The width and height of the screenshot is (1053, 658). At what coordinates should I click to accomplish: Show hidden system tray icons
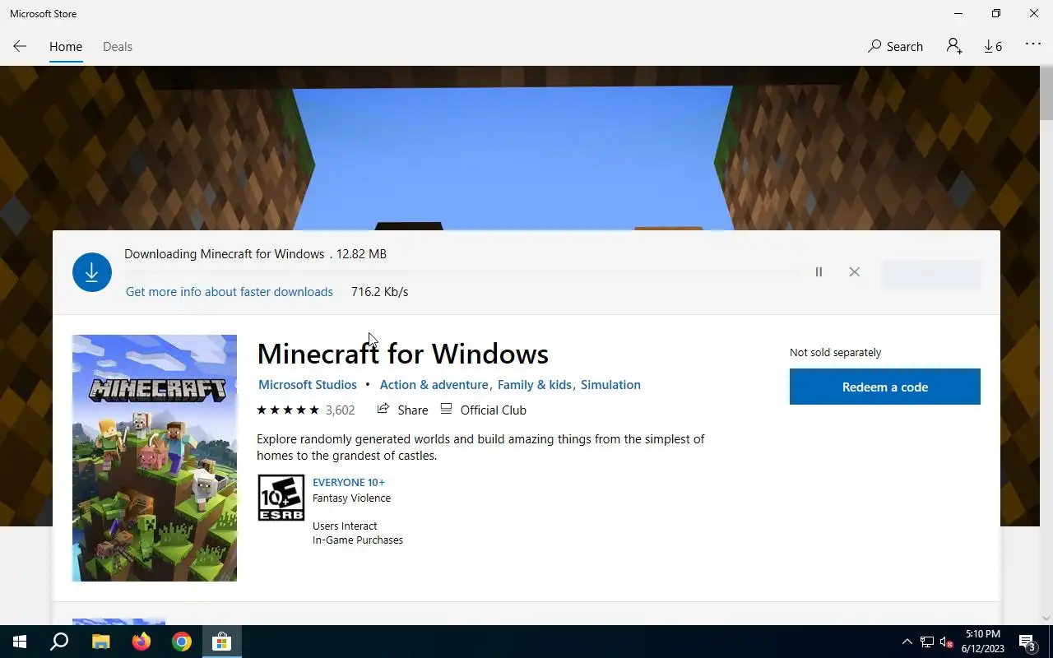[907, 642]
